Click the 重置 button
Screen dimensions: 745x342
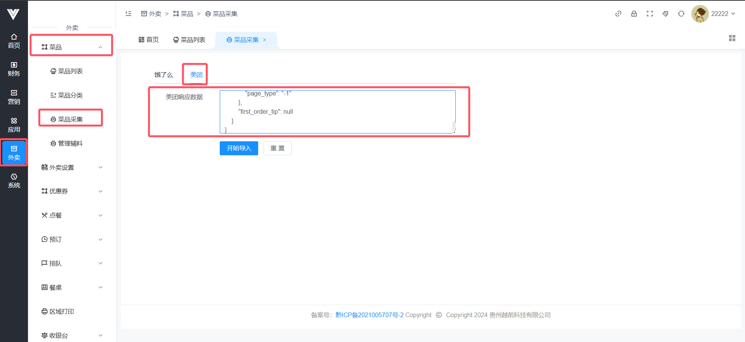[x=277, y=148]
